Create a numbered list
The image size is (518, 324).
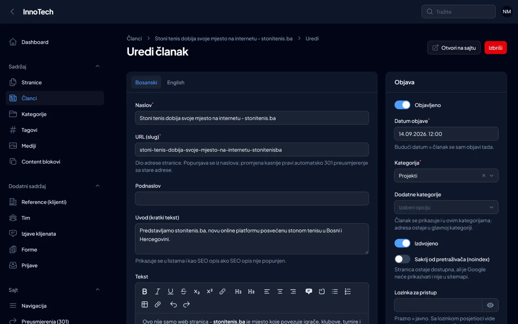click(348, 292)
